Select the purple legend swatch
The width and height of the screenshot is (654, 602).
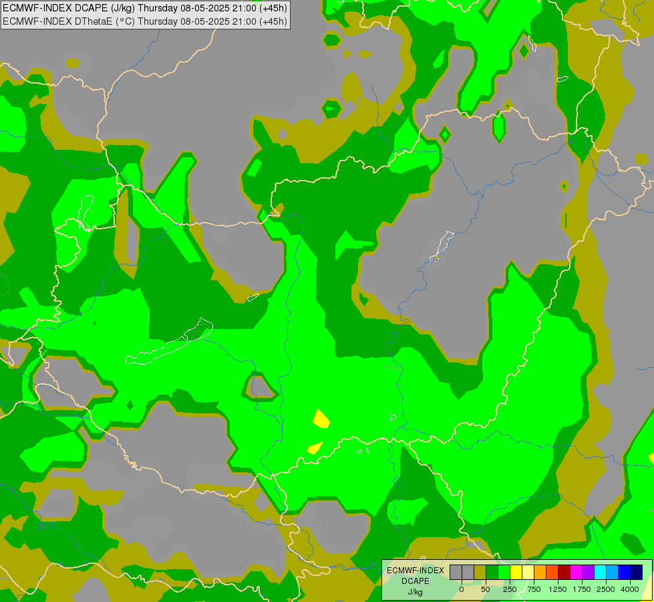coord(589,573)
